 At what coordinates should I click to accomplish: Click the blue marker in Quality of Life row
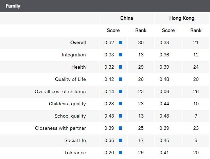[x=120, y=79]
